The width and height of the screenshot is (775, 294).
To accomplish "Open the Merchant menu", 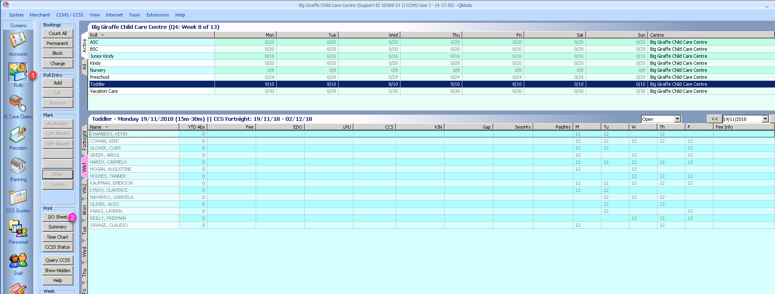I will 40,15.
